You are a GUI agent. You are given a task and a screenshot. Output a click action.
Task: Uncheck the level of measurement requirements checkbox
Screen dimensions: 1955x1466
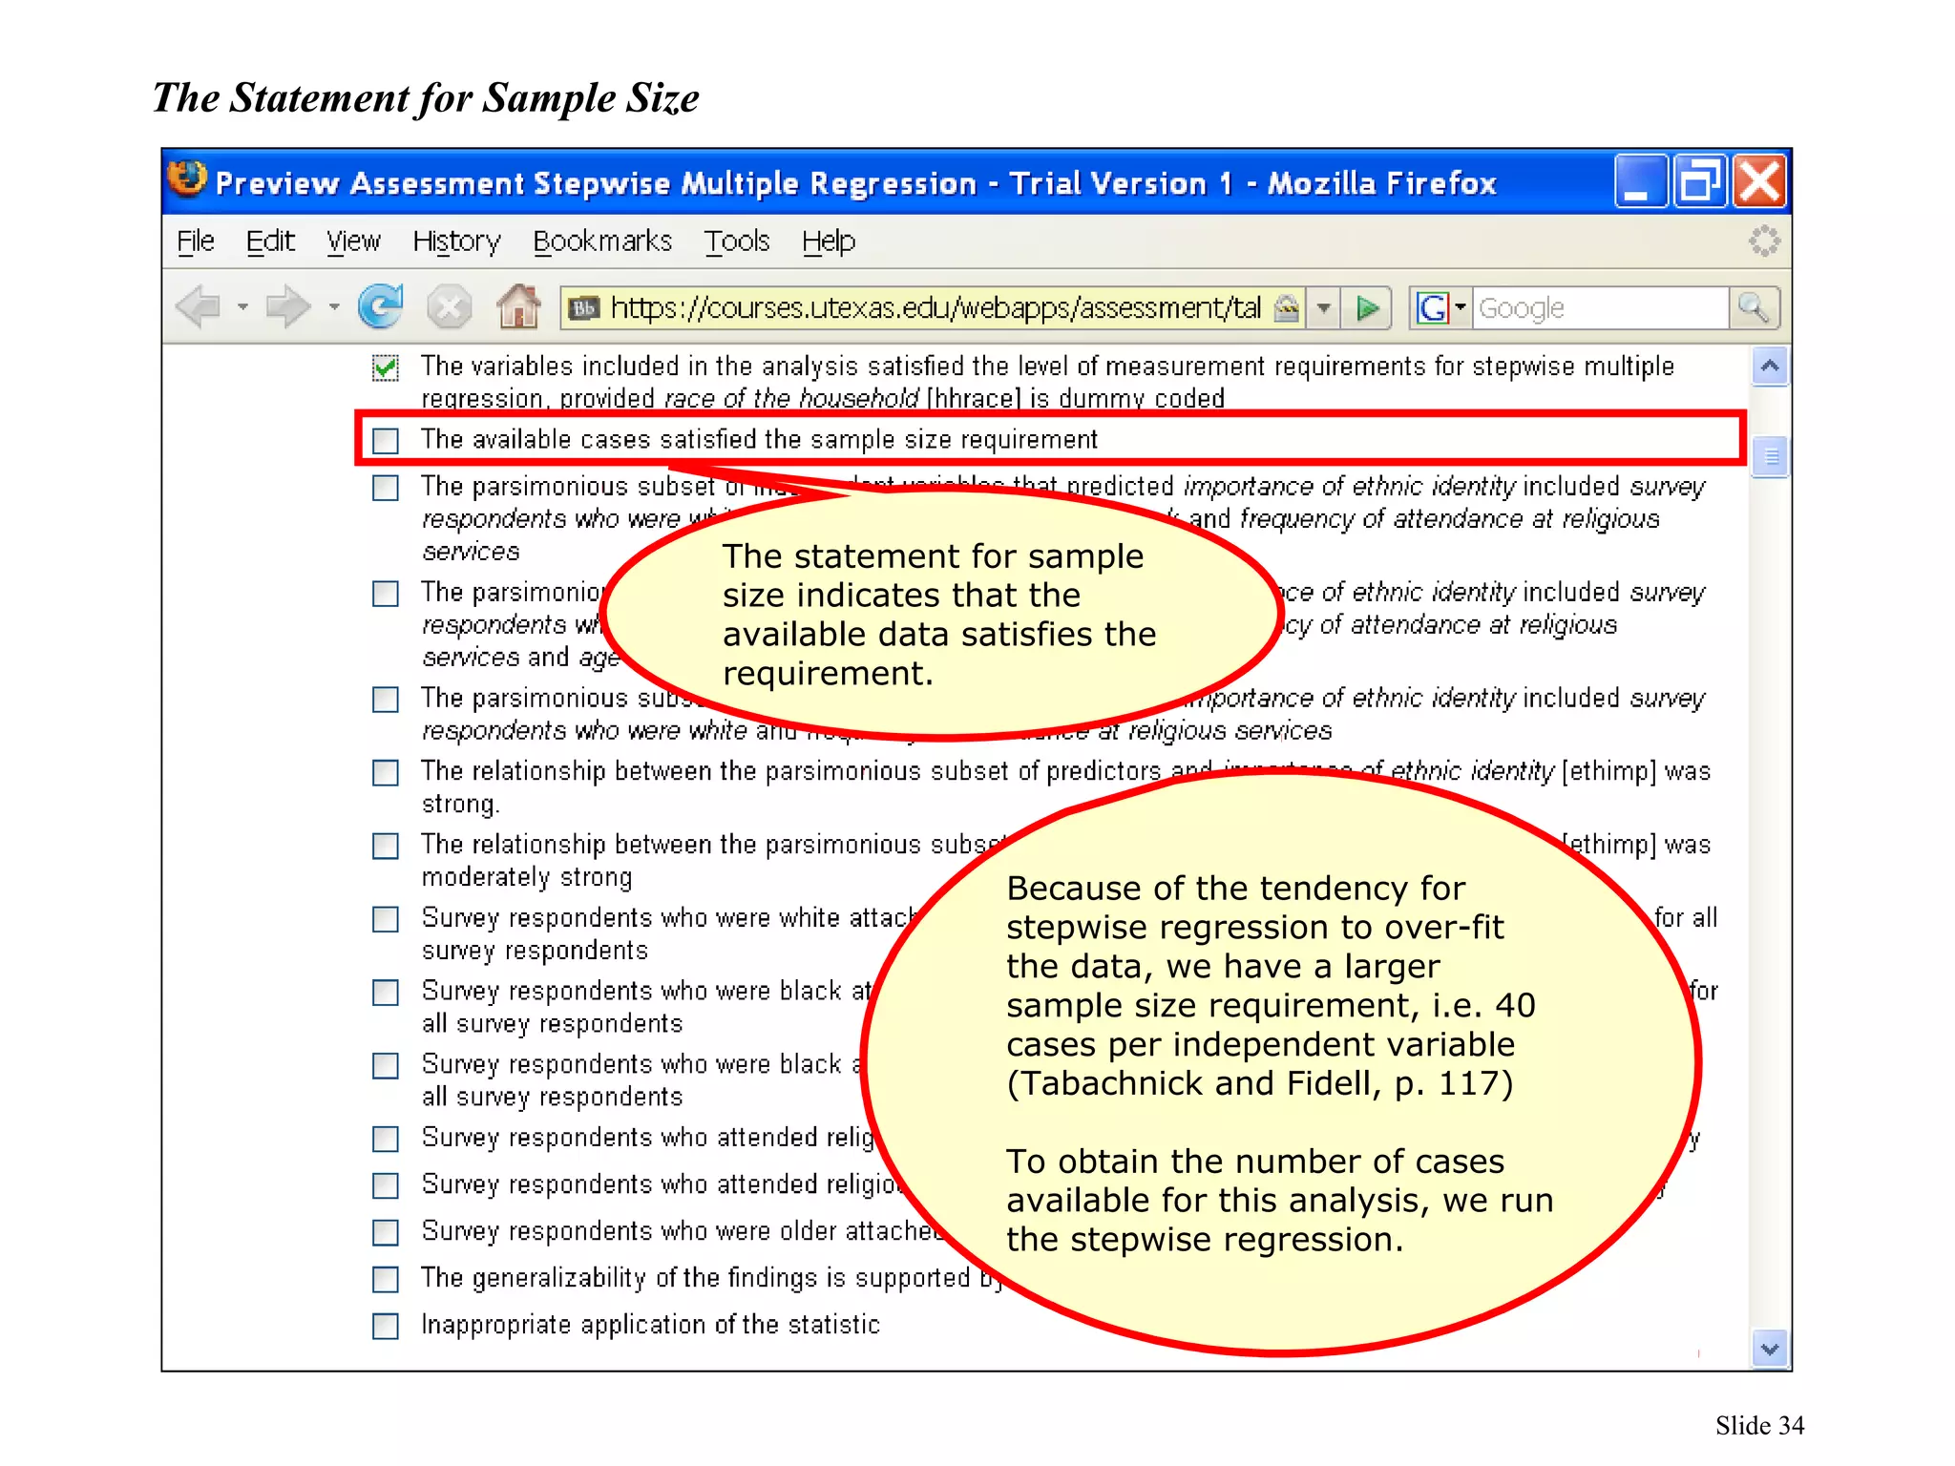coord(386,367)
